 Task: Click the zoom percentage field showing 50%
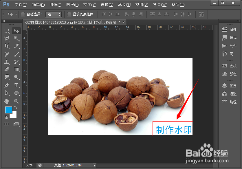(29, 165)
